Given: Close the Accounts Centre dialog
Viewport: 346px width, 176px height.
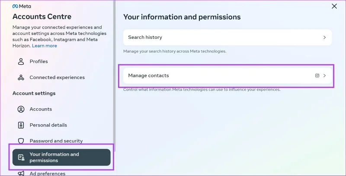Looking at the screenshot, I should click(334, 6).
